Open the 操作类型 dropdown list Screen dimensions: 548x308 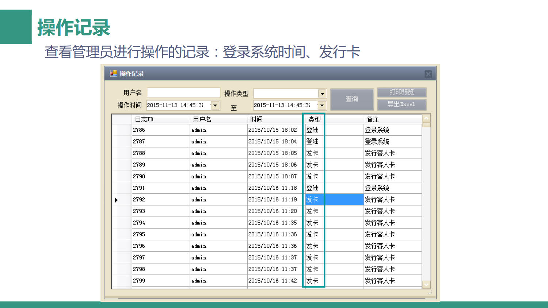pos(322,94)
